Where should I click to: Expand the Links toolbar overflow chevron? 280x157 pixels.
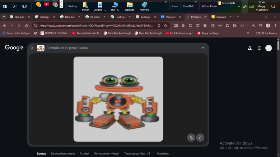pos(196,2)
